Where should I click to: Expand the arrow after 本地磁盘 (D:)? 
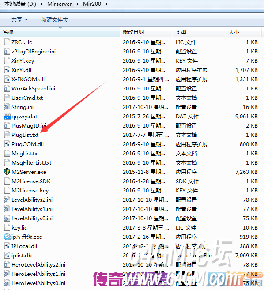(x=41, y=4)
